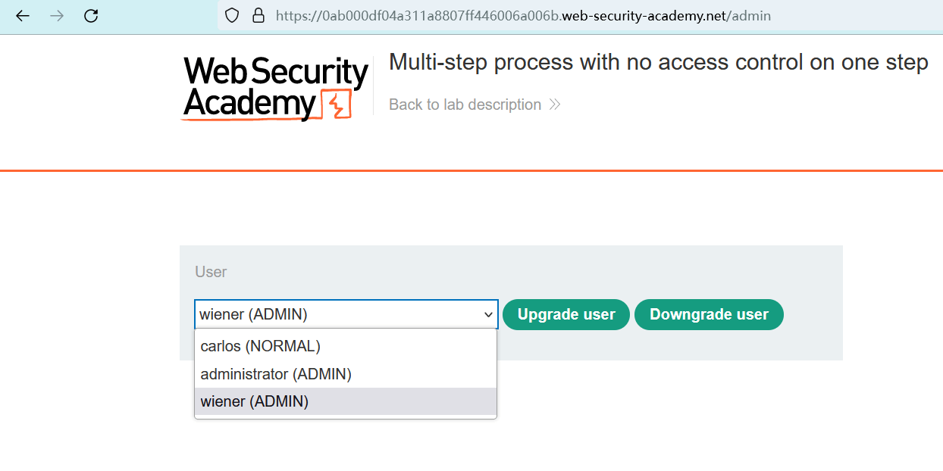
Task: Open the shield tracking protection icon
Action: [233, 15]
